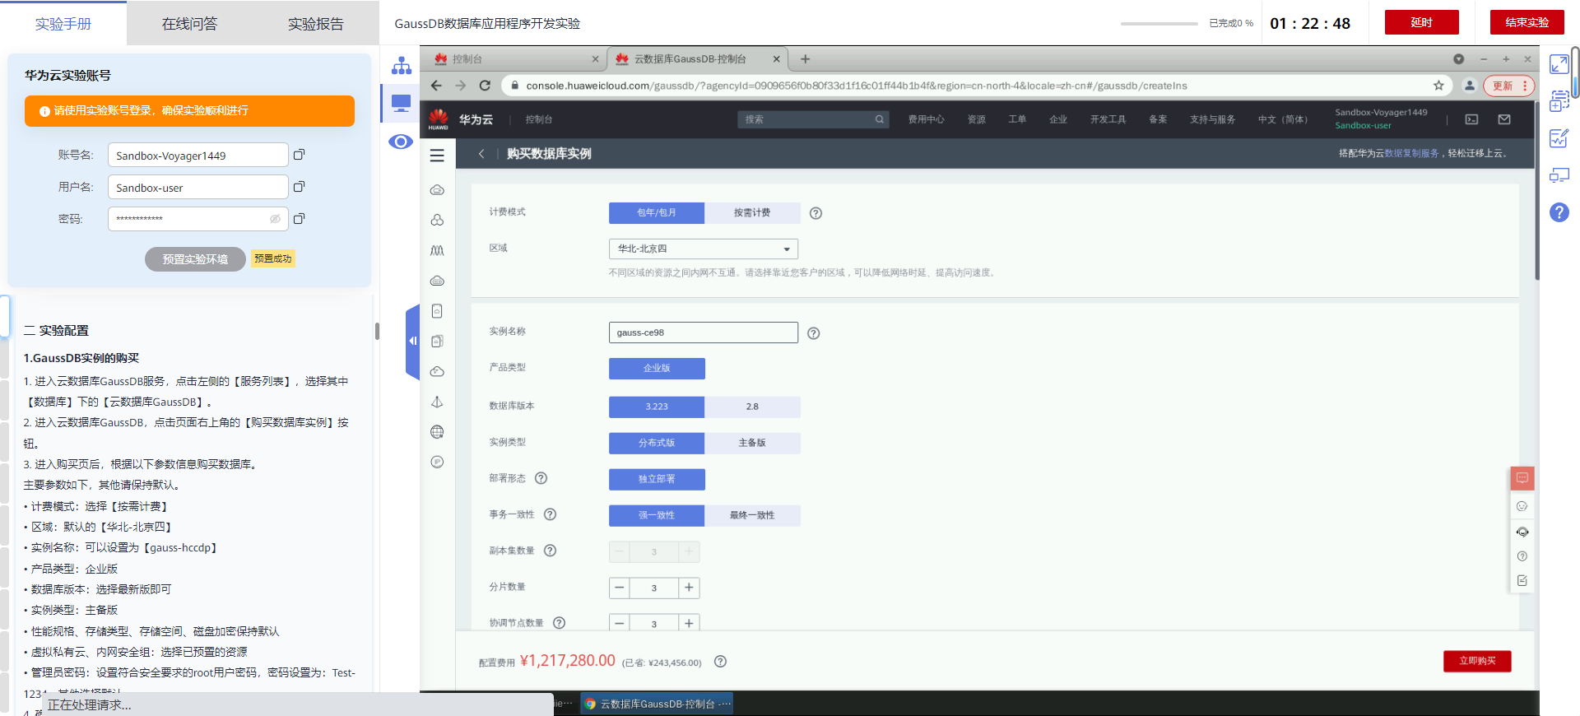
Task: Switch to the 控制台 browser tab
Action: click(514, 59)
